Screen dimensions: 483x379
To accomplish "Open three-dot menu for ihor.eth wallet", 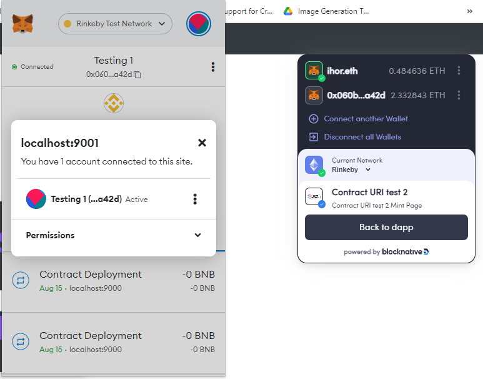I will (459, 71).
